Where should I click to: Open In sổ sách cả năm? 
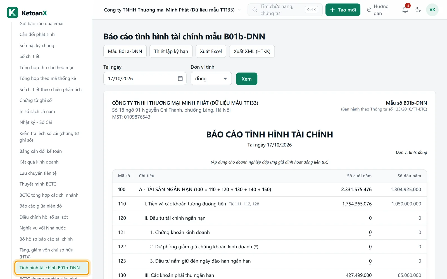click(x=37, y=111)
